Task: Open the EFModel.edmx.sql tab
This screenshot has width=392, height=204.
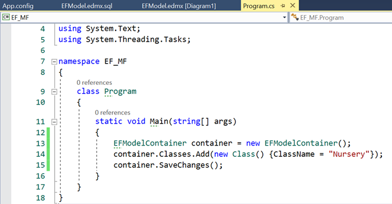Action: [x=86, y=6]
